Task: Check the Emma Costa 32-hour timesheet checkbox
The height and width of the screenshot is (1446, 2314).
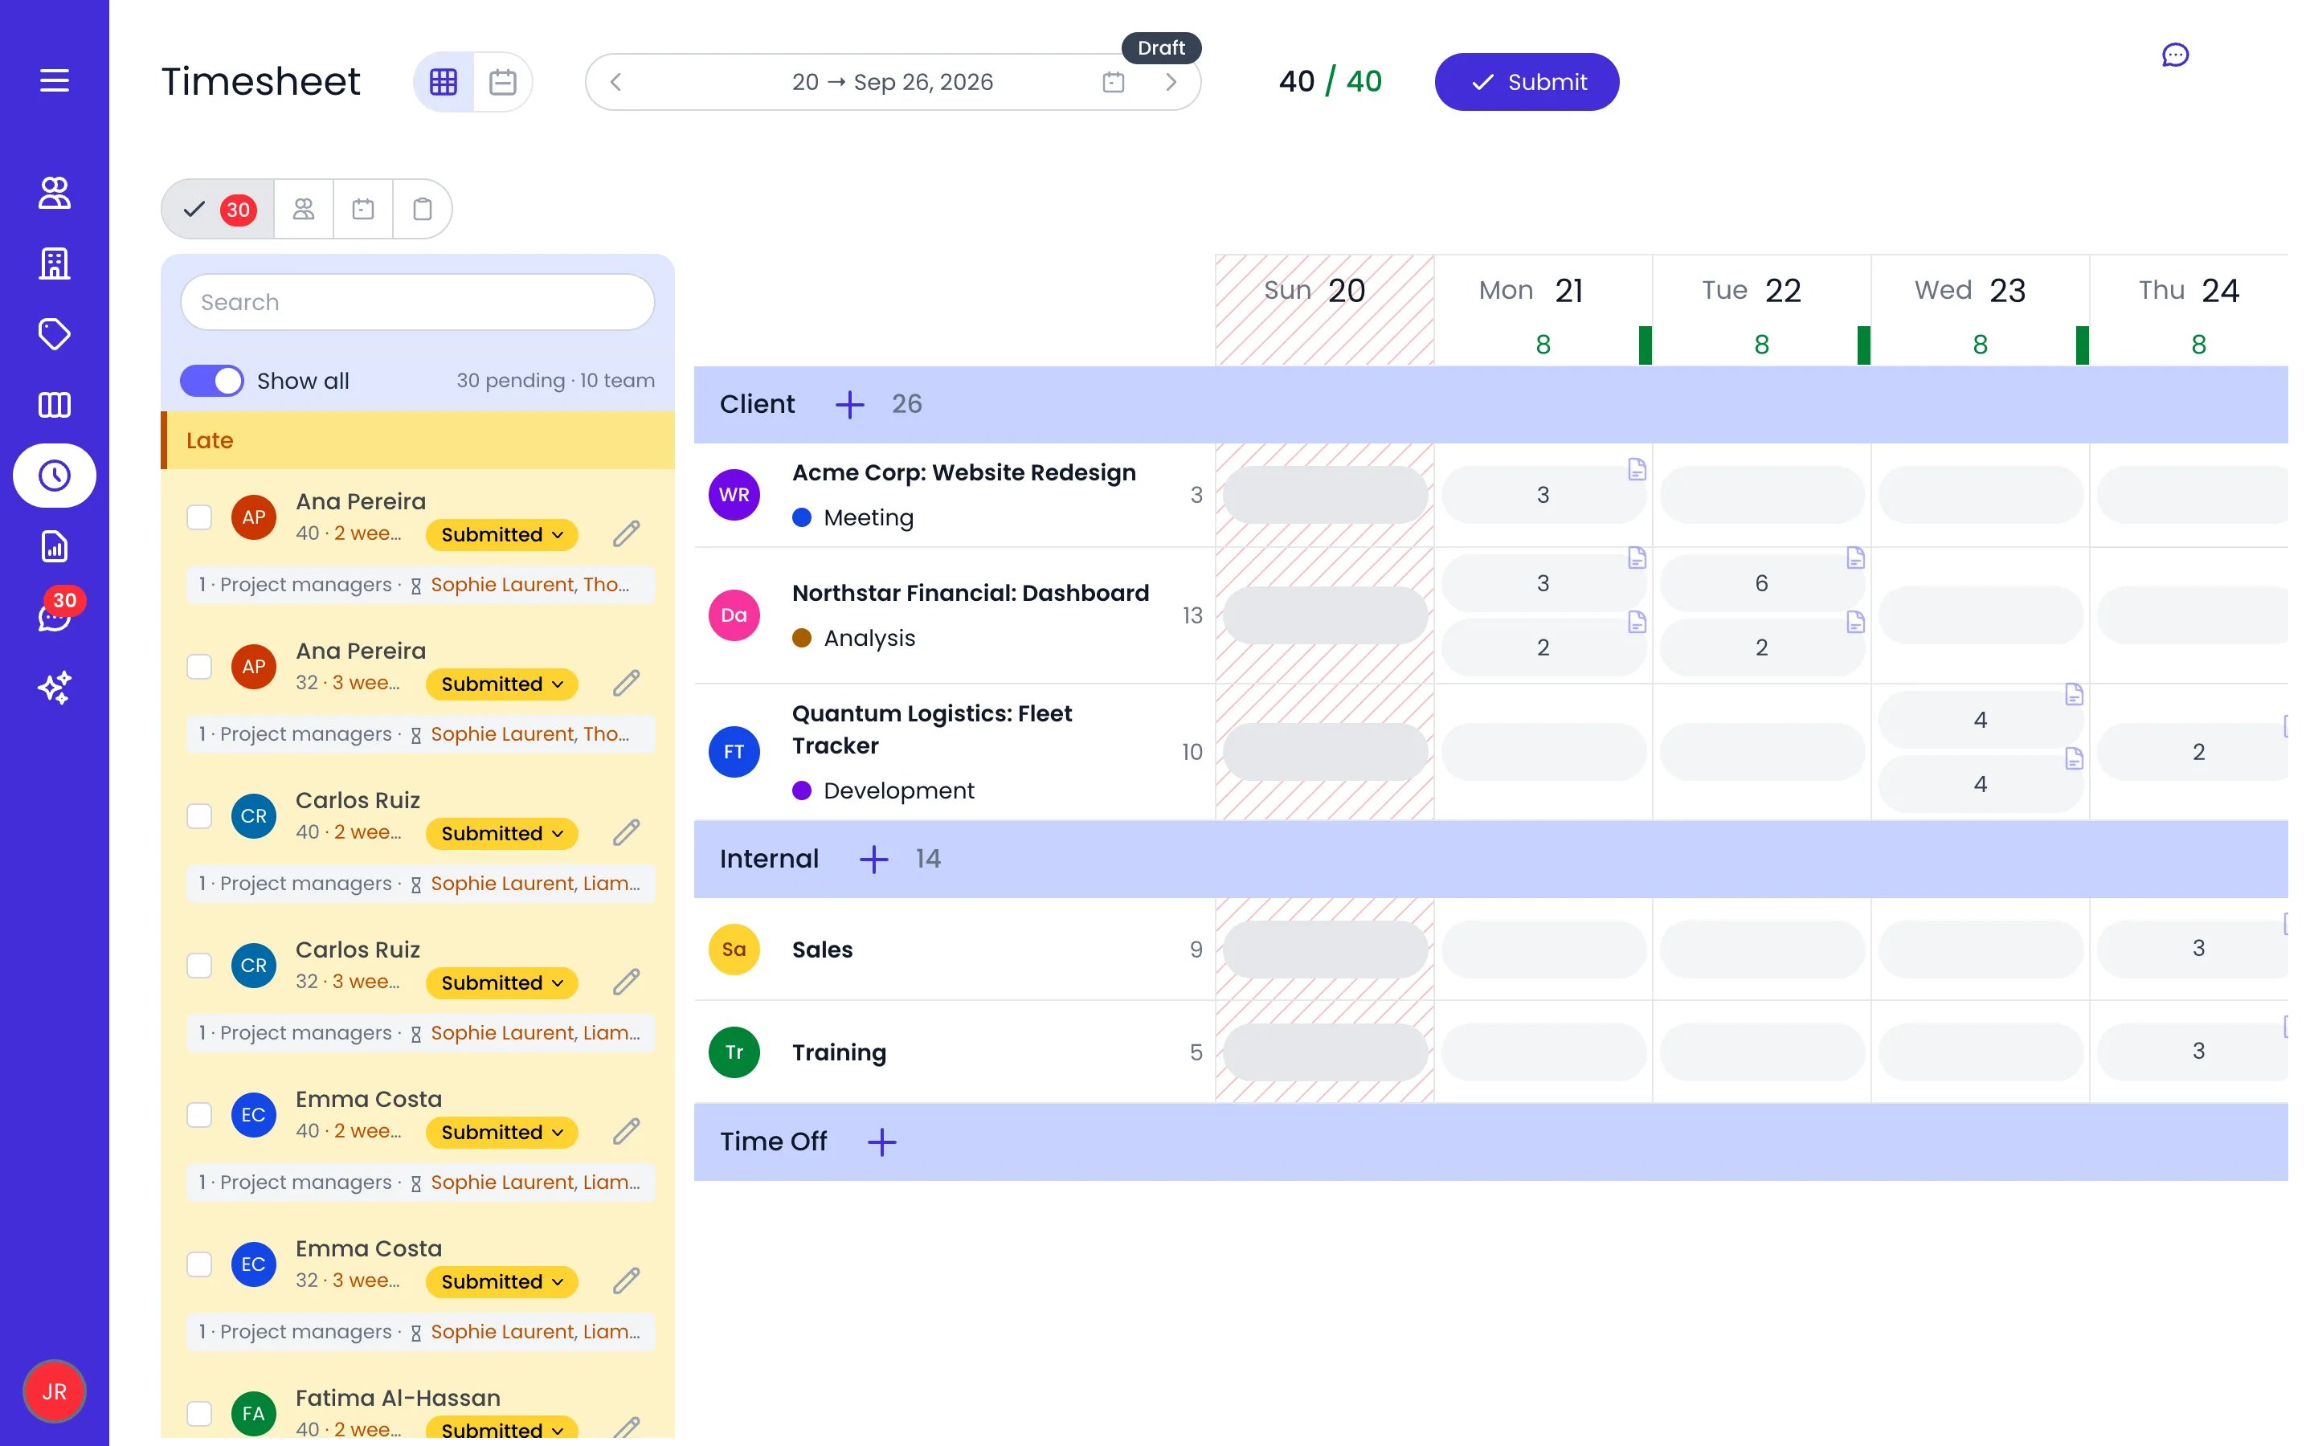Action: point(199,1264)
